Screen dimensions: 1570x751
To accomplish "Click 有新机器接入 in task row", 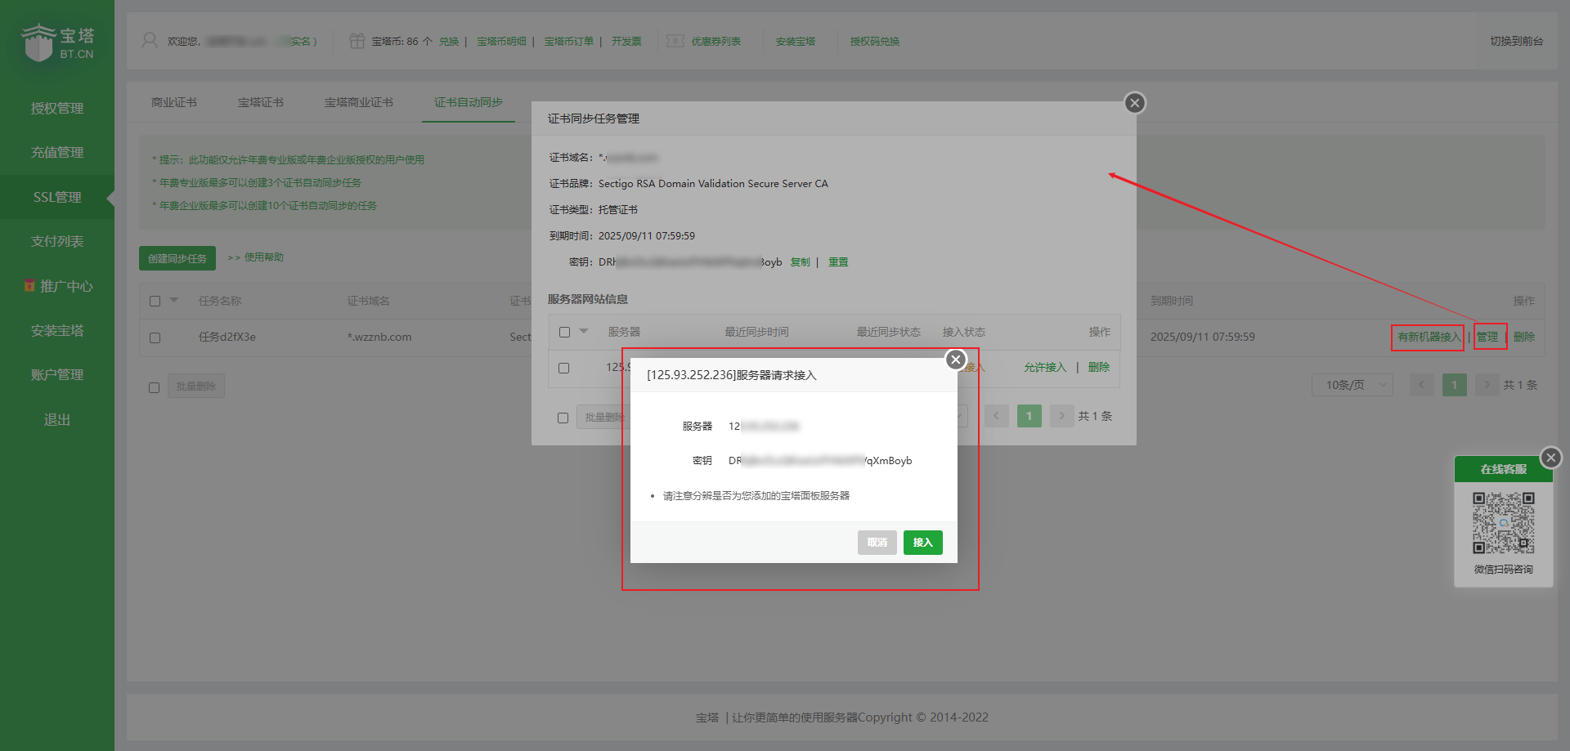I will [x=1428, y=337].
